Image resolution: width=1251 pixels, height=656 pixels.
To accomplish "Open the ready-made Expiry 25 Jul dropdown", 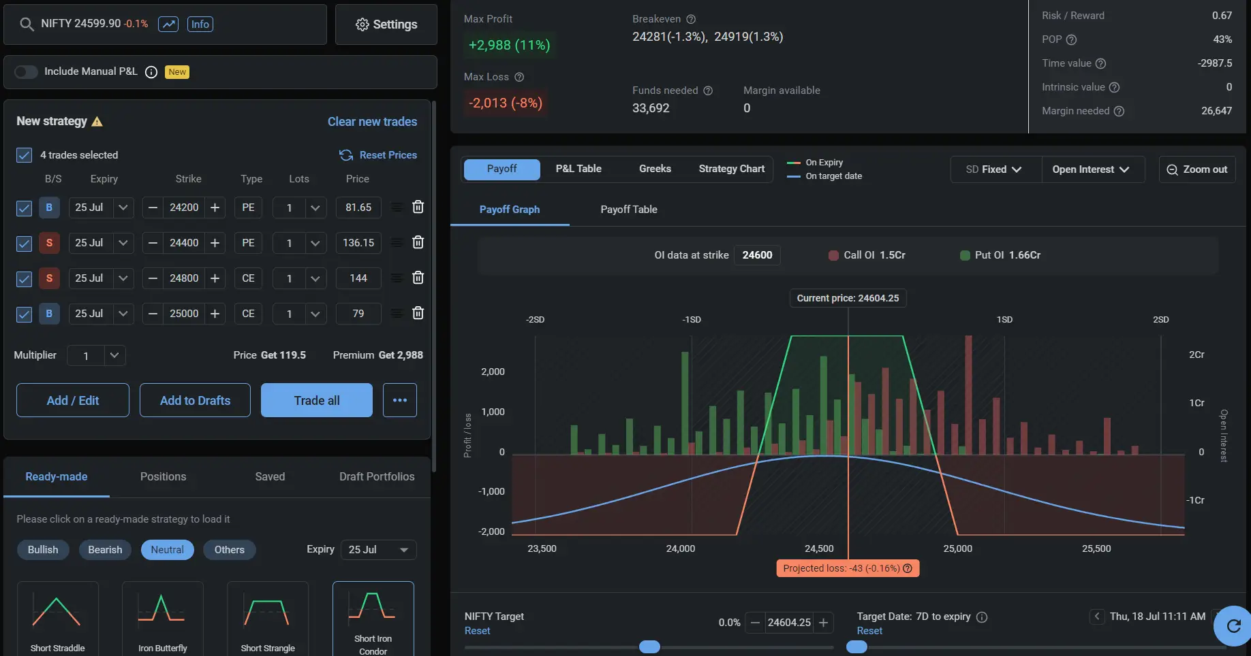I will 378,550.
